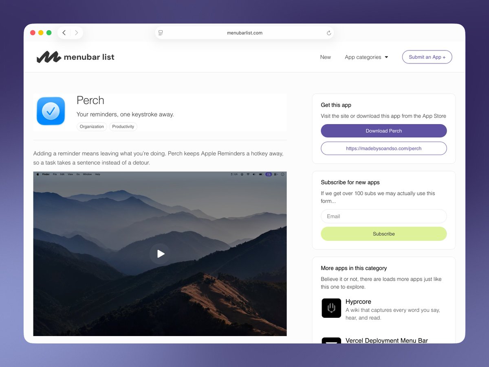489x367 pixels.
Task: Go back with the browser back arrow
Action: pos(64,33)
